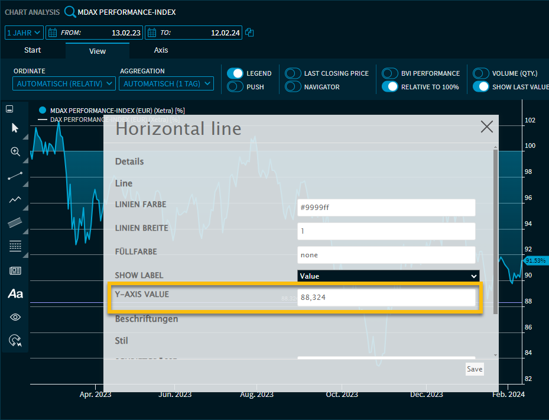Open the Show Label Value dropdown
This screenshot has width=549, height=420.
pyautogui.click(x=388, y=276)
